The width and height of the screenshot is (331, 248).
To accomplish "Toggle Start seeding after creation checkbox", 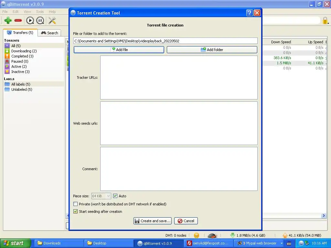I will (x=75, y=211).
